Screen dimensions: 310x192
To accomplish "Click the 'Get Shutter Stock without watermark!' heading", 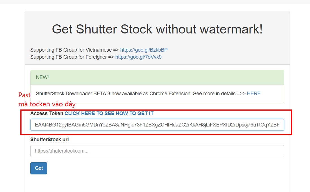I will point(157,29).
